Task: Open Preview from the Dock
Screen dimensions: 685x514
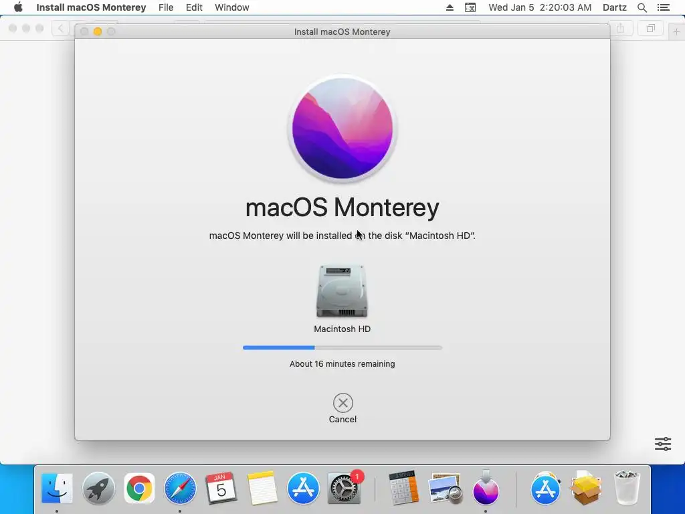Action: coord(445,488)
